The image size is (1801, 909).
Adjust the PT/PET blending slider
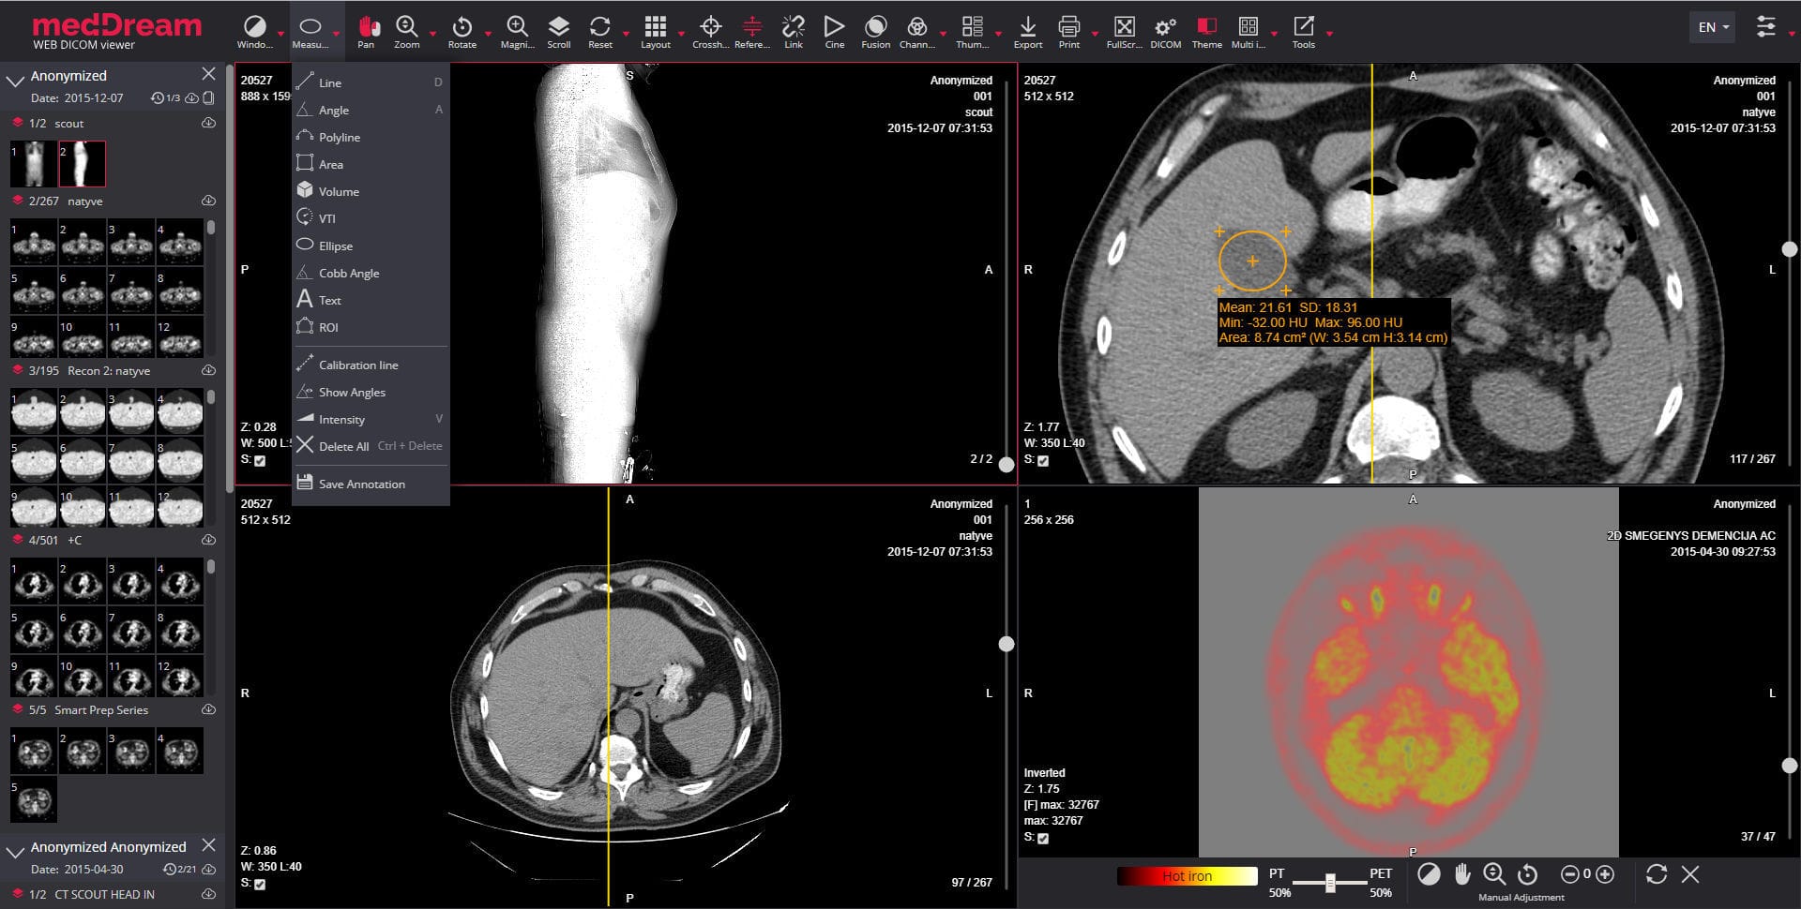pos(1329,882)
